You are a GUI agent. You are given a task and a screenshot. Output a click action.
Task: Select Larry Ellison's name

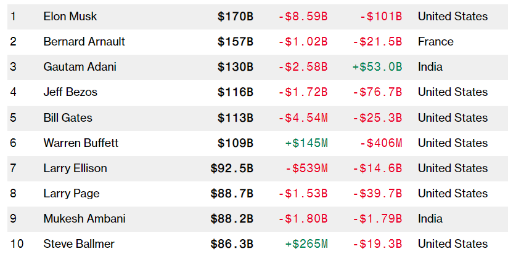click(75, 168)
